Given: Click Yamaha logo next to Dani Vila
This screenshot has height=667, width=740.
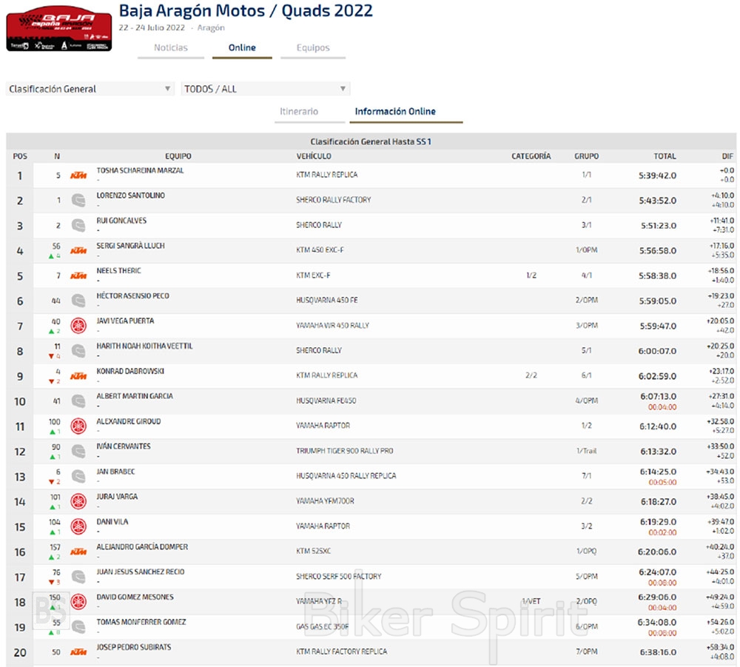Looking at the screenshot, I should pyautogui.click(x=78, y=526).
